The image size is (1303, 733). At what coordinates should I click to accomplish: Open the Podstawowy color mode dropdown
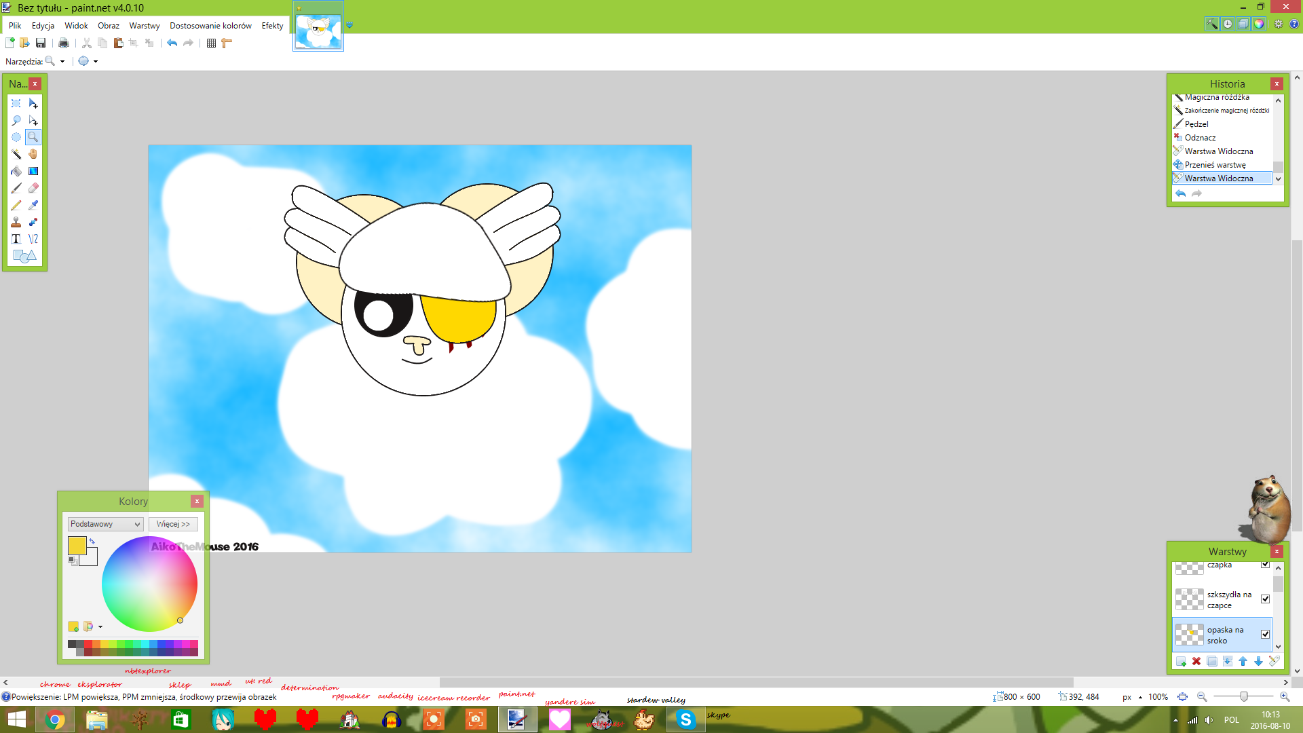(x=105, y=524)
